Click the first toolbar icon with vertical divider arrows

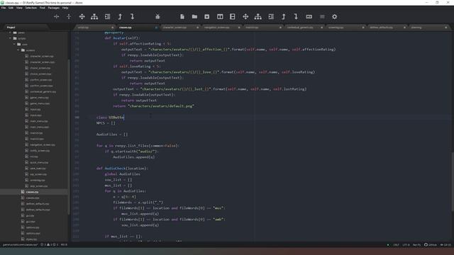click(57, 16)
